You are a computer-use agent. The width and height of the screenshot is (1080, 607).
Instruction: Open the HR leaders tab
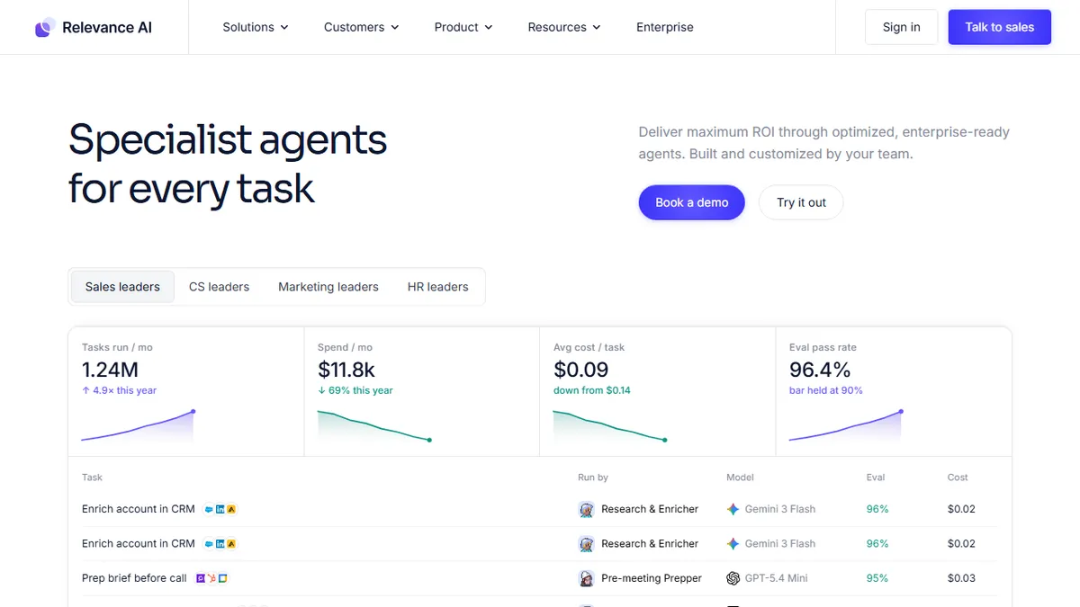437,287
